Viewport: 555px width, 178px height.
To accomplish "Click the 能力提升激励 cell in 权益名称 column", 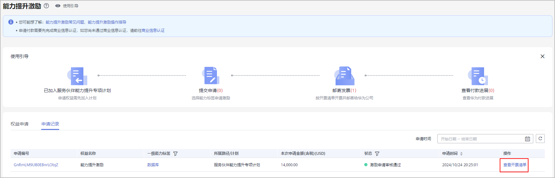I will point(92,165).
